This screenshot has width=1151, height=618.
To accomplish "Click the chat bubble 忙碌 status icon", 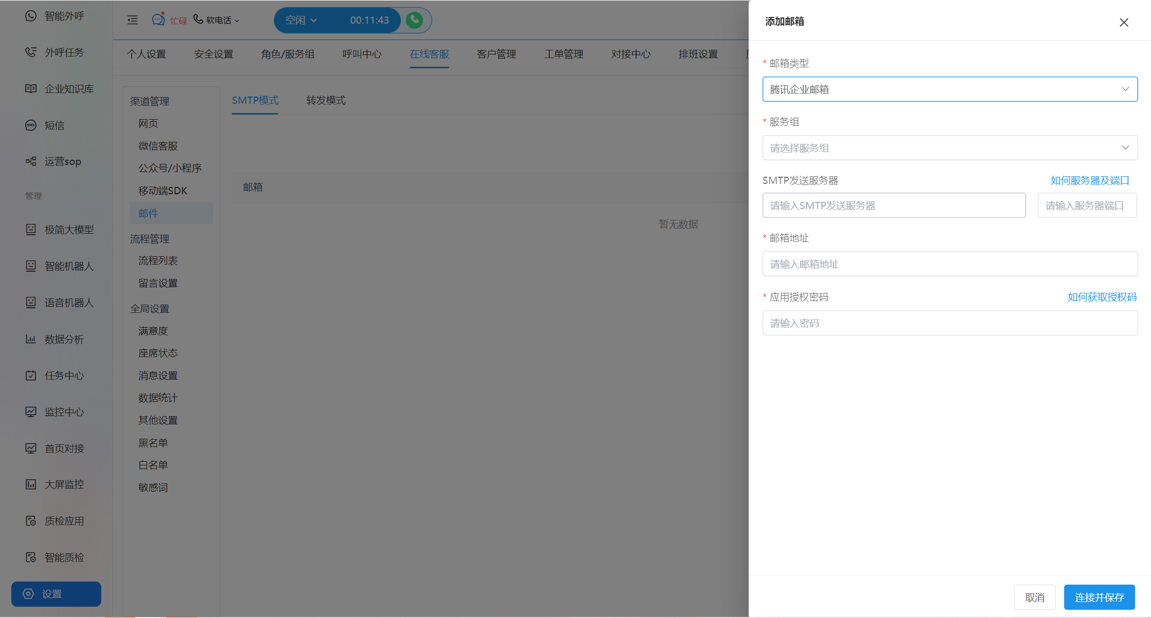I will 158,20.
